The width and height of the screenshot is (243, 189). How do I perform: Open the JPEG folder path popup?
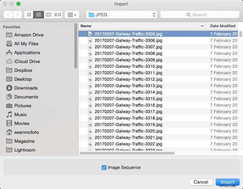tap(121, 15)
